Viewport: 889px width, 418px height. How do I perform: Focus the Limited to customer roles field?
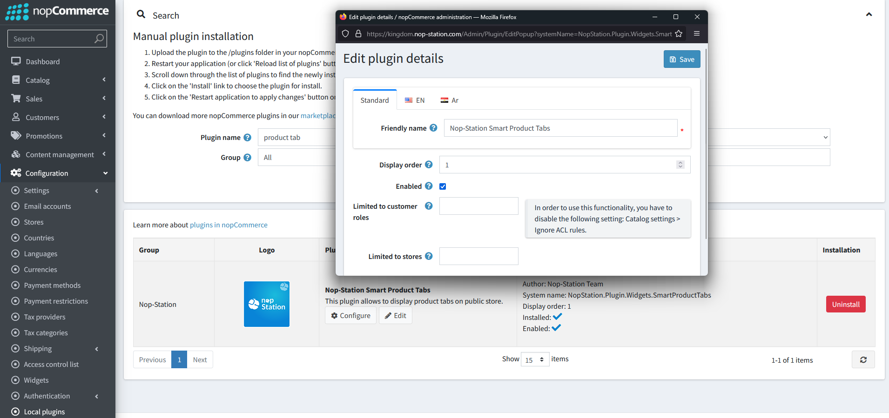tap(478, 206)
